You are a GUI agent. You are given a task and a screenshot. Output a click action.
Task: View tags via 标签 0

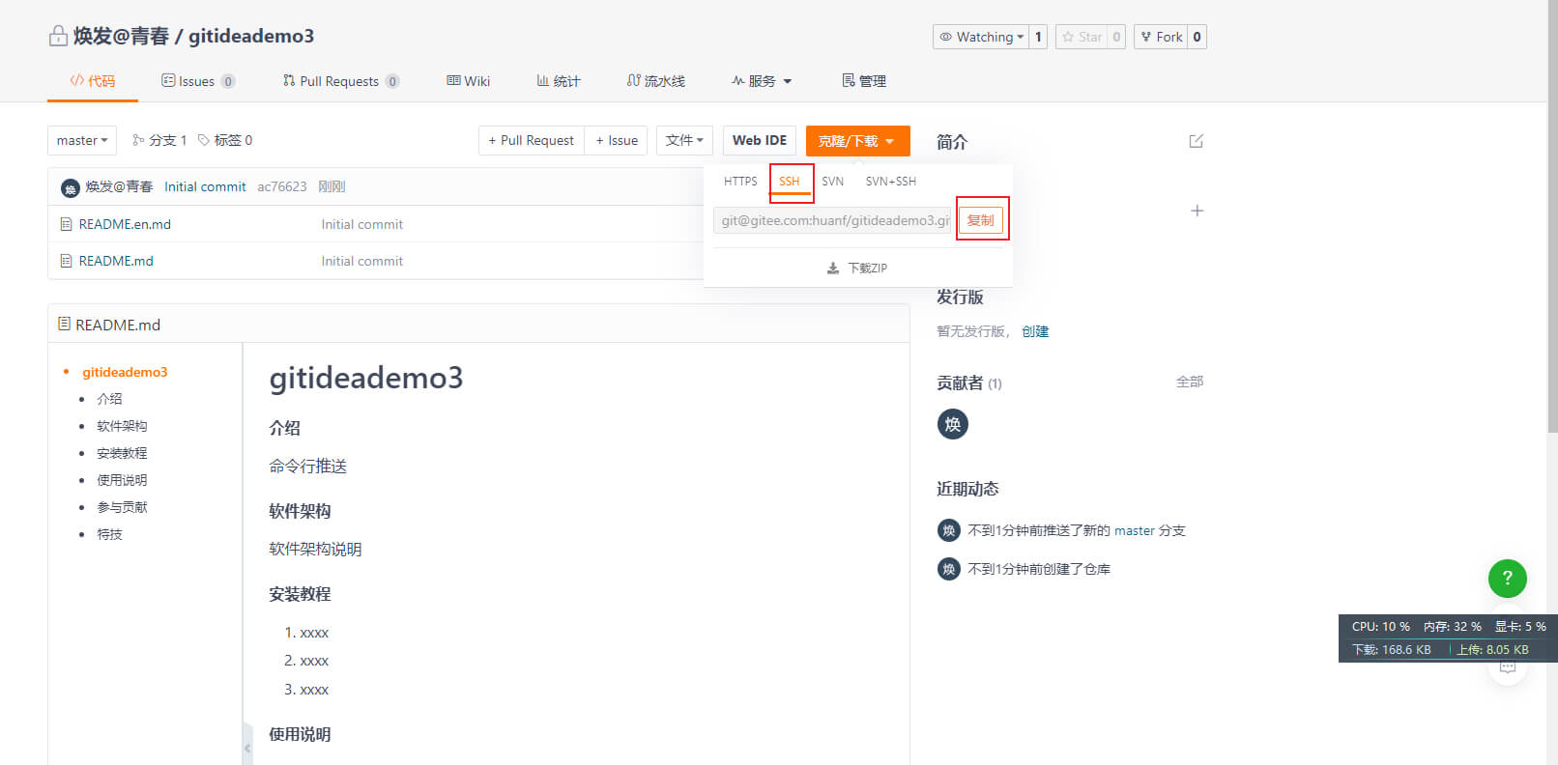tap(225, 140)
